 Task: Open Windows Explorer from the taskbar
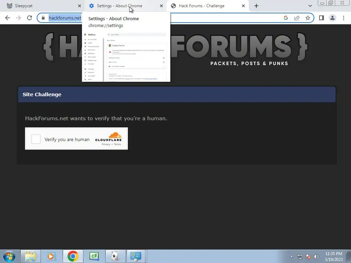click(x=31, y=256)
